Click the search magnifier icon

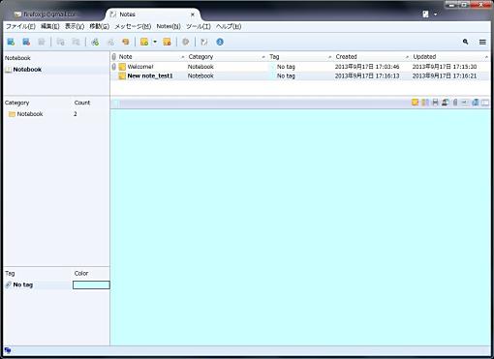[x=465, y=42]
